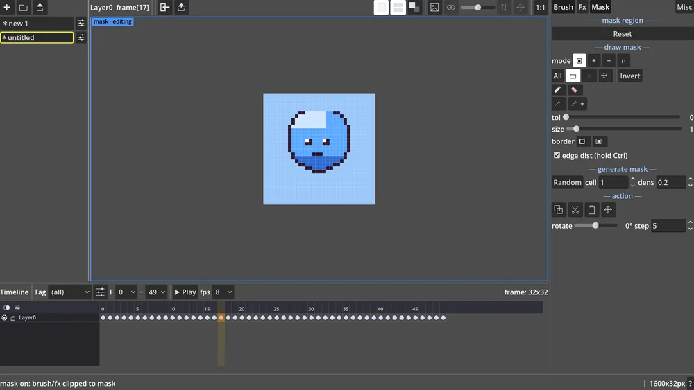Open the start frame 0 dropdown
694x390 pixels.
point(126,292)
